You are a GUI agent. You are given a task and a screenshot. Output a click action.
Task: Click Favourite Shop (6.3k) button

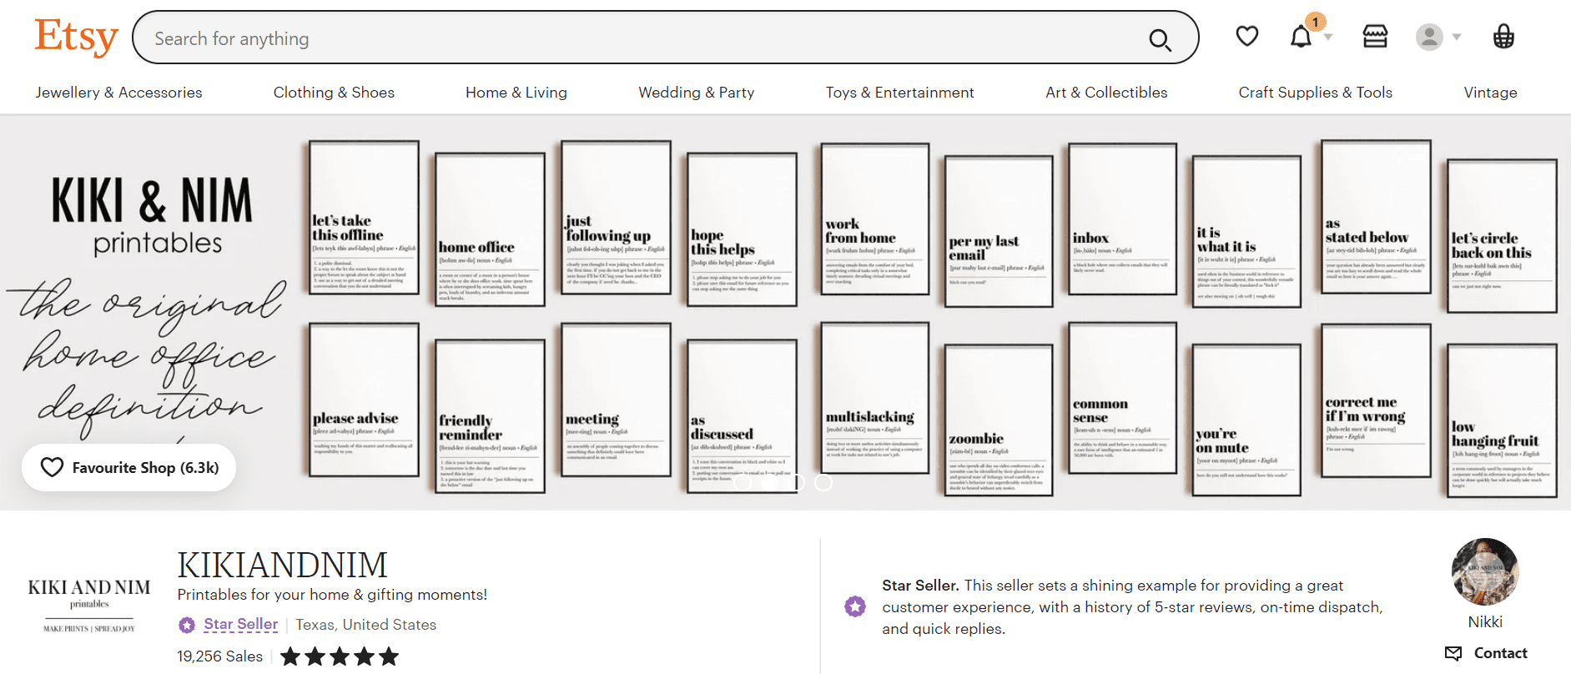point(129,467)
